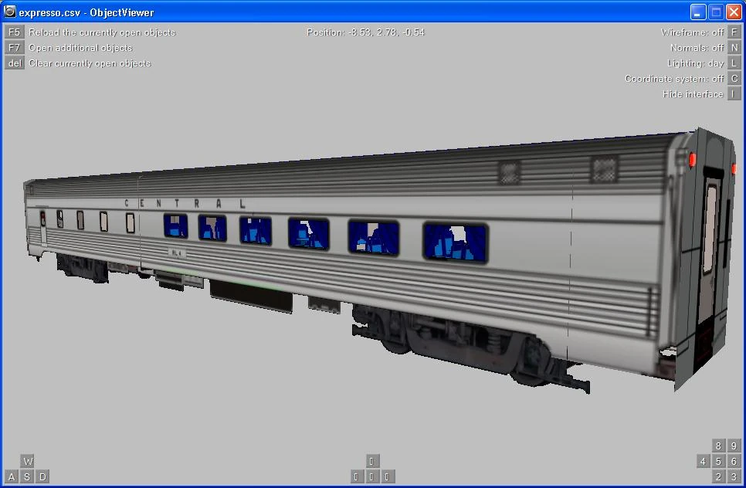Click the numpad 9 key icon

(734, 446)
